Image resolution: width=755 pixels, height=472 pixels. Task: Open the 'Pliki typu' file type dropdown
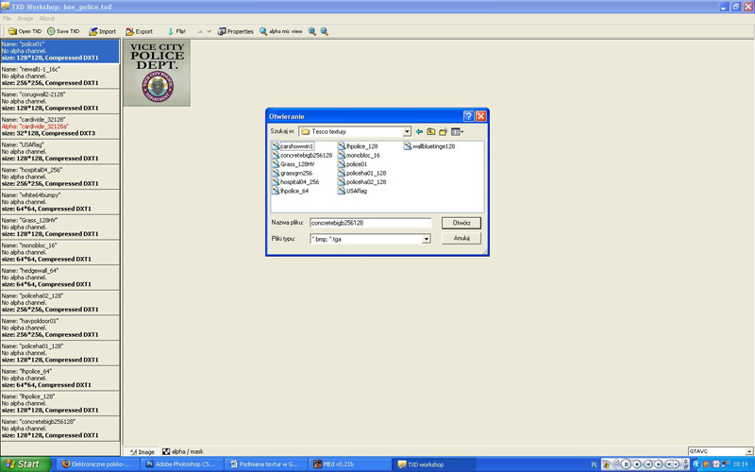pos(427,239)
